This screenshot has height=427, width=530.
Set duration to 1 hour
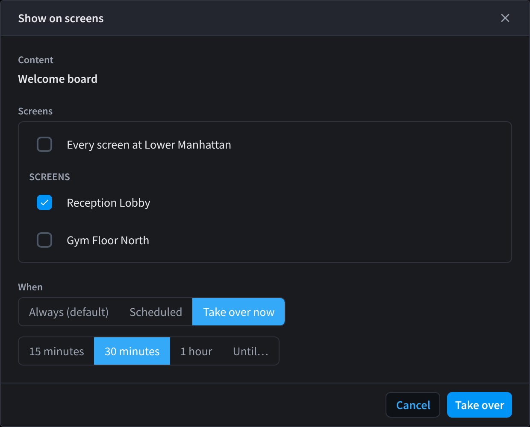coord(196,351)
